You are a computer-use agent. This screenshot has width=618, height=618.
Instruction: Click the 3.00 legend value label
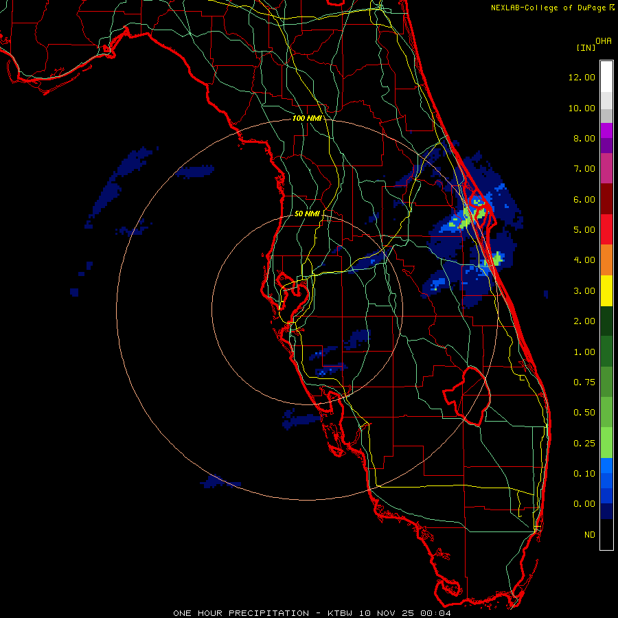pos(584,291)
